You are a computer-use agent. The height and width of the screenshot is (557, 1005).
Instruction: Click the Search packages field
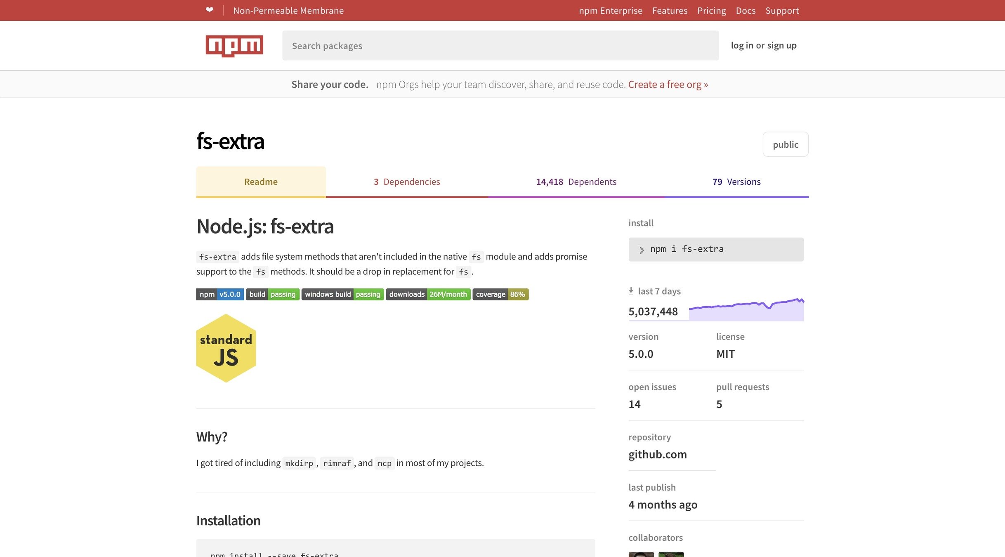click(x=500, y=45)
